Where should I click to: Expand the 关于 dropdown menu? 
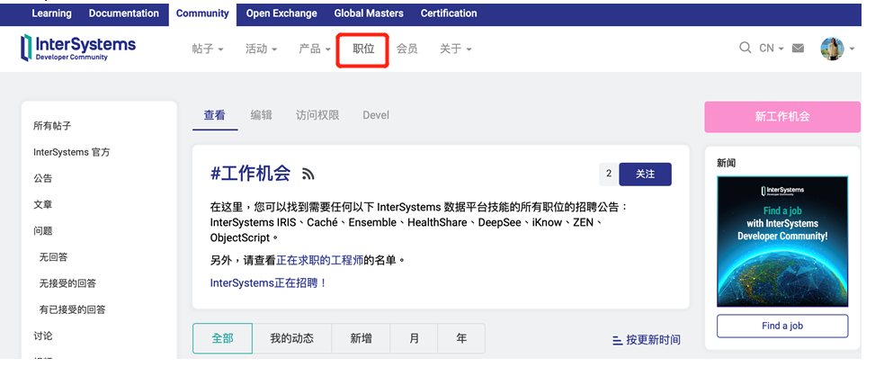click(455, 49)
